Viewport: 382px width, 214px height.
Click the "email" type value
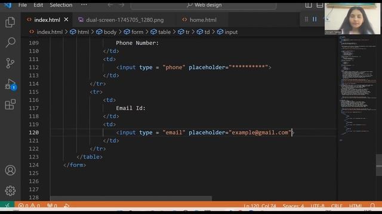tap(174, 133)
